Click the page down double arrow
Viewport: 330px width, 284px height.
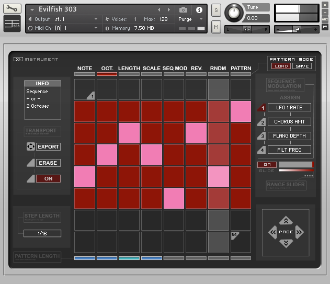286,243
